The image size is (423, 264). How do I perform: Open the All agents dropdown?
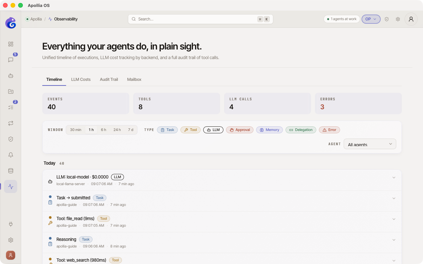click(370, 144)
